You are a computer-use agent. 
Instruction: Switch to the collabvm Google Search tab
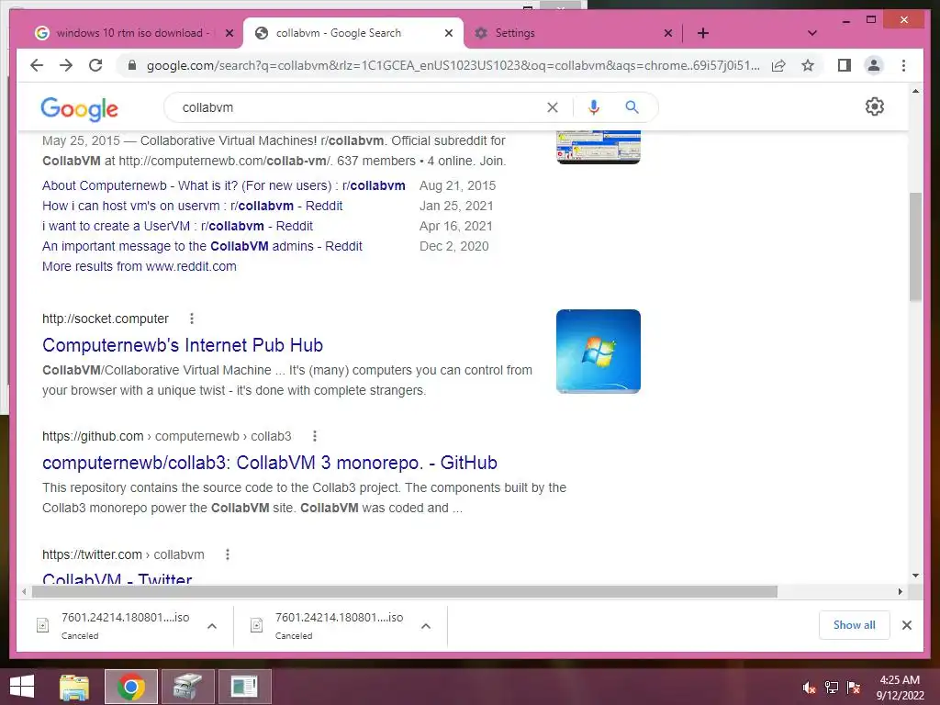click(x=352, y=34)
